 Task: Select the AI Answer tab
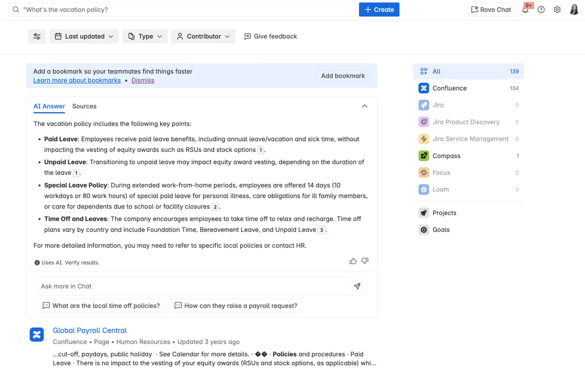tap(49, 106)
